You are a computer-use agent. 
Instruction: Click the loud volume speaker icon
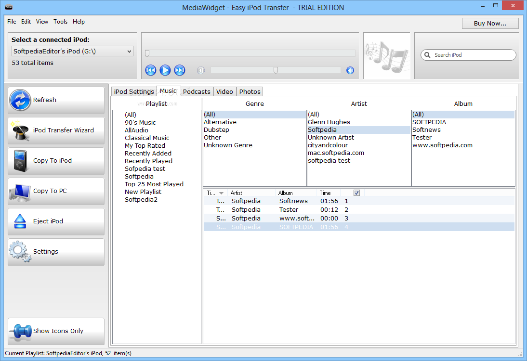350,70
